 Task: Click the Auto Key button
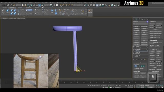tap(142, 85)
